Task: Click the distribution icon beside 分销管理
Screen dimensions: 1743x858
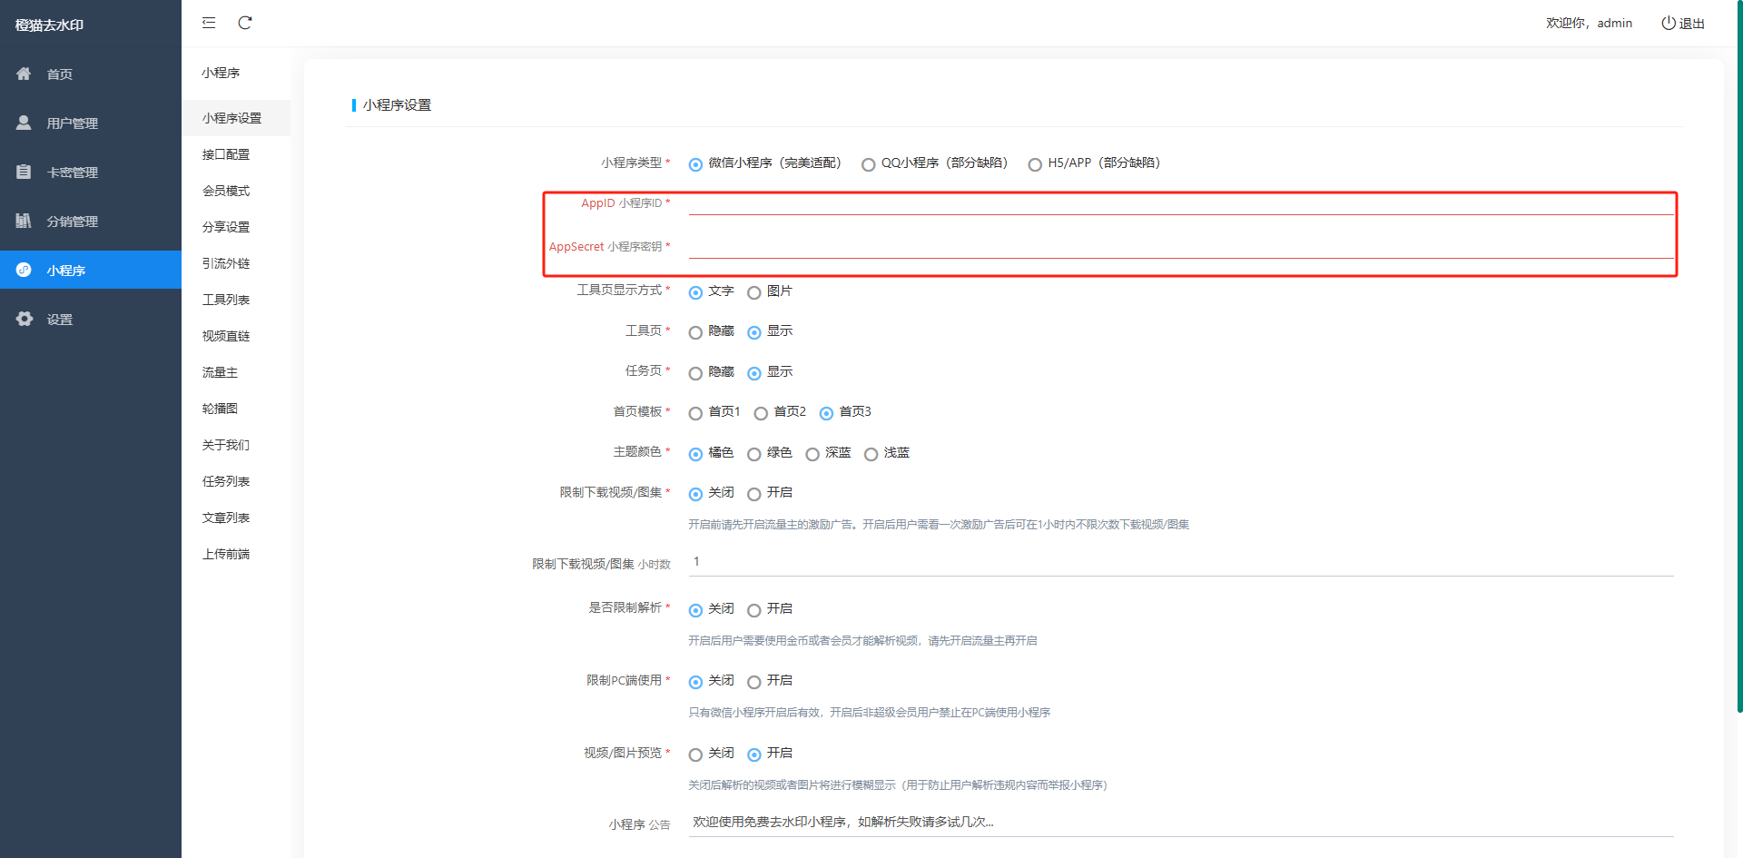Action: click(x=25, y=221)
